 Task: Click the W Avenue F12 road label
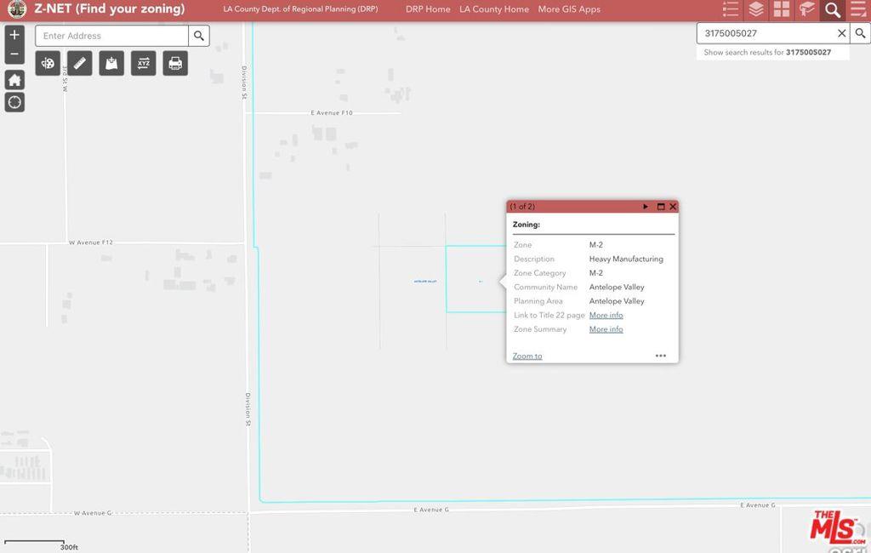coord(90,242)
